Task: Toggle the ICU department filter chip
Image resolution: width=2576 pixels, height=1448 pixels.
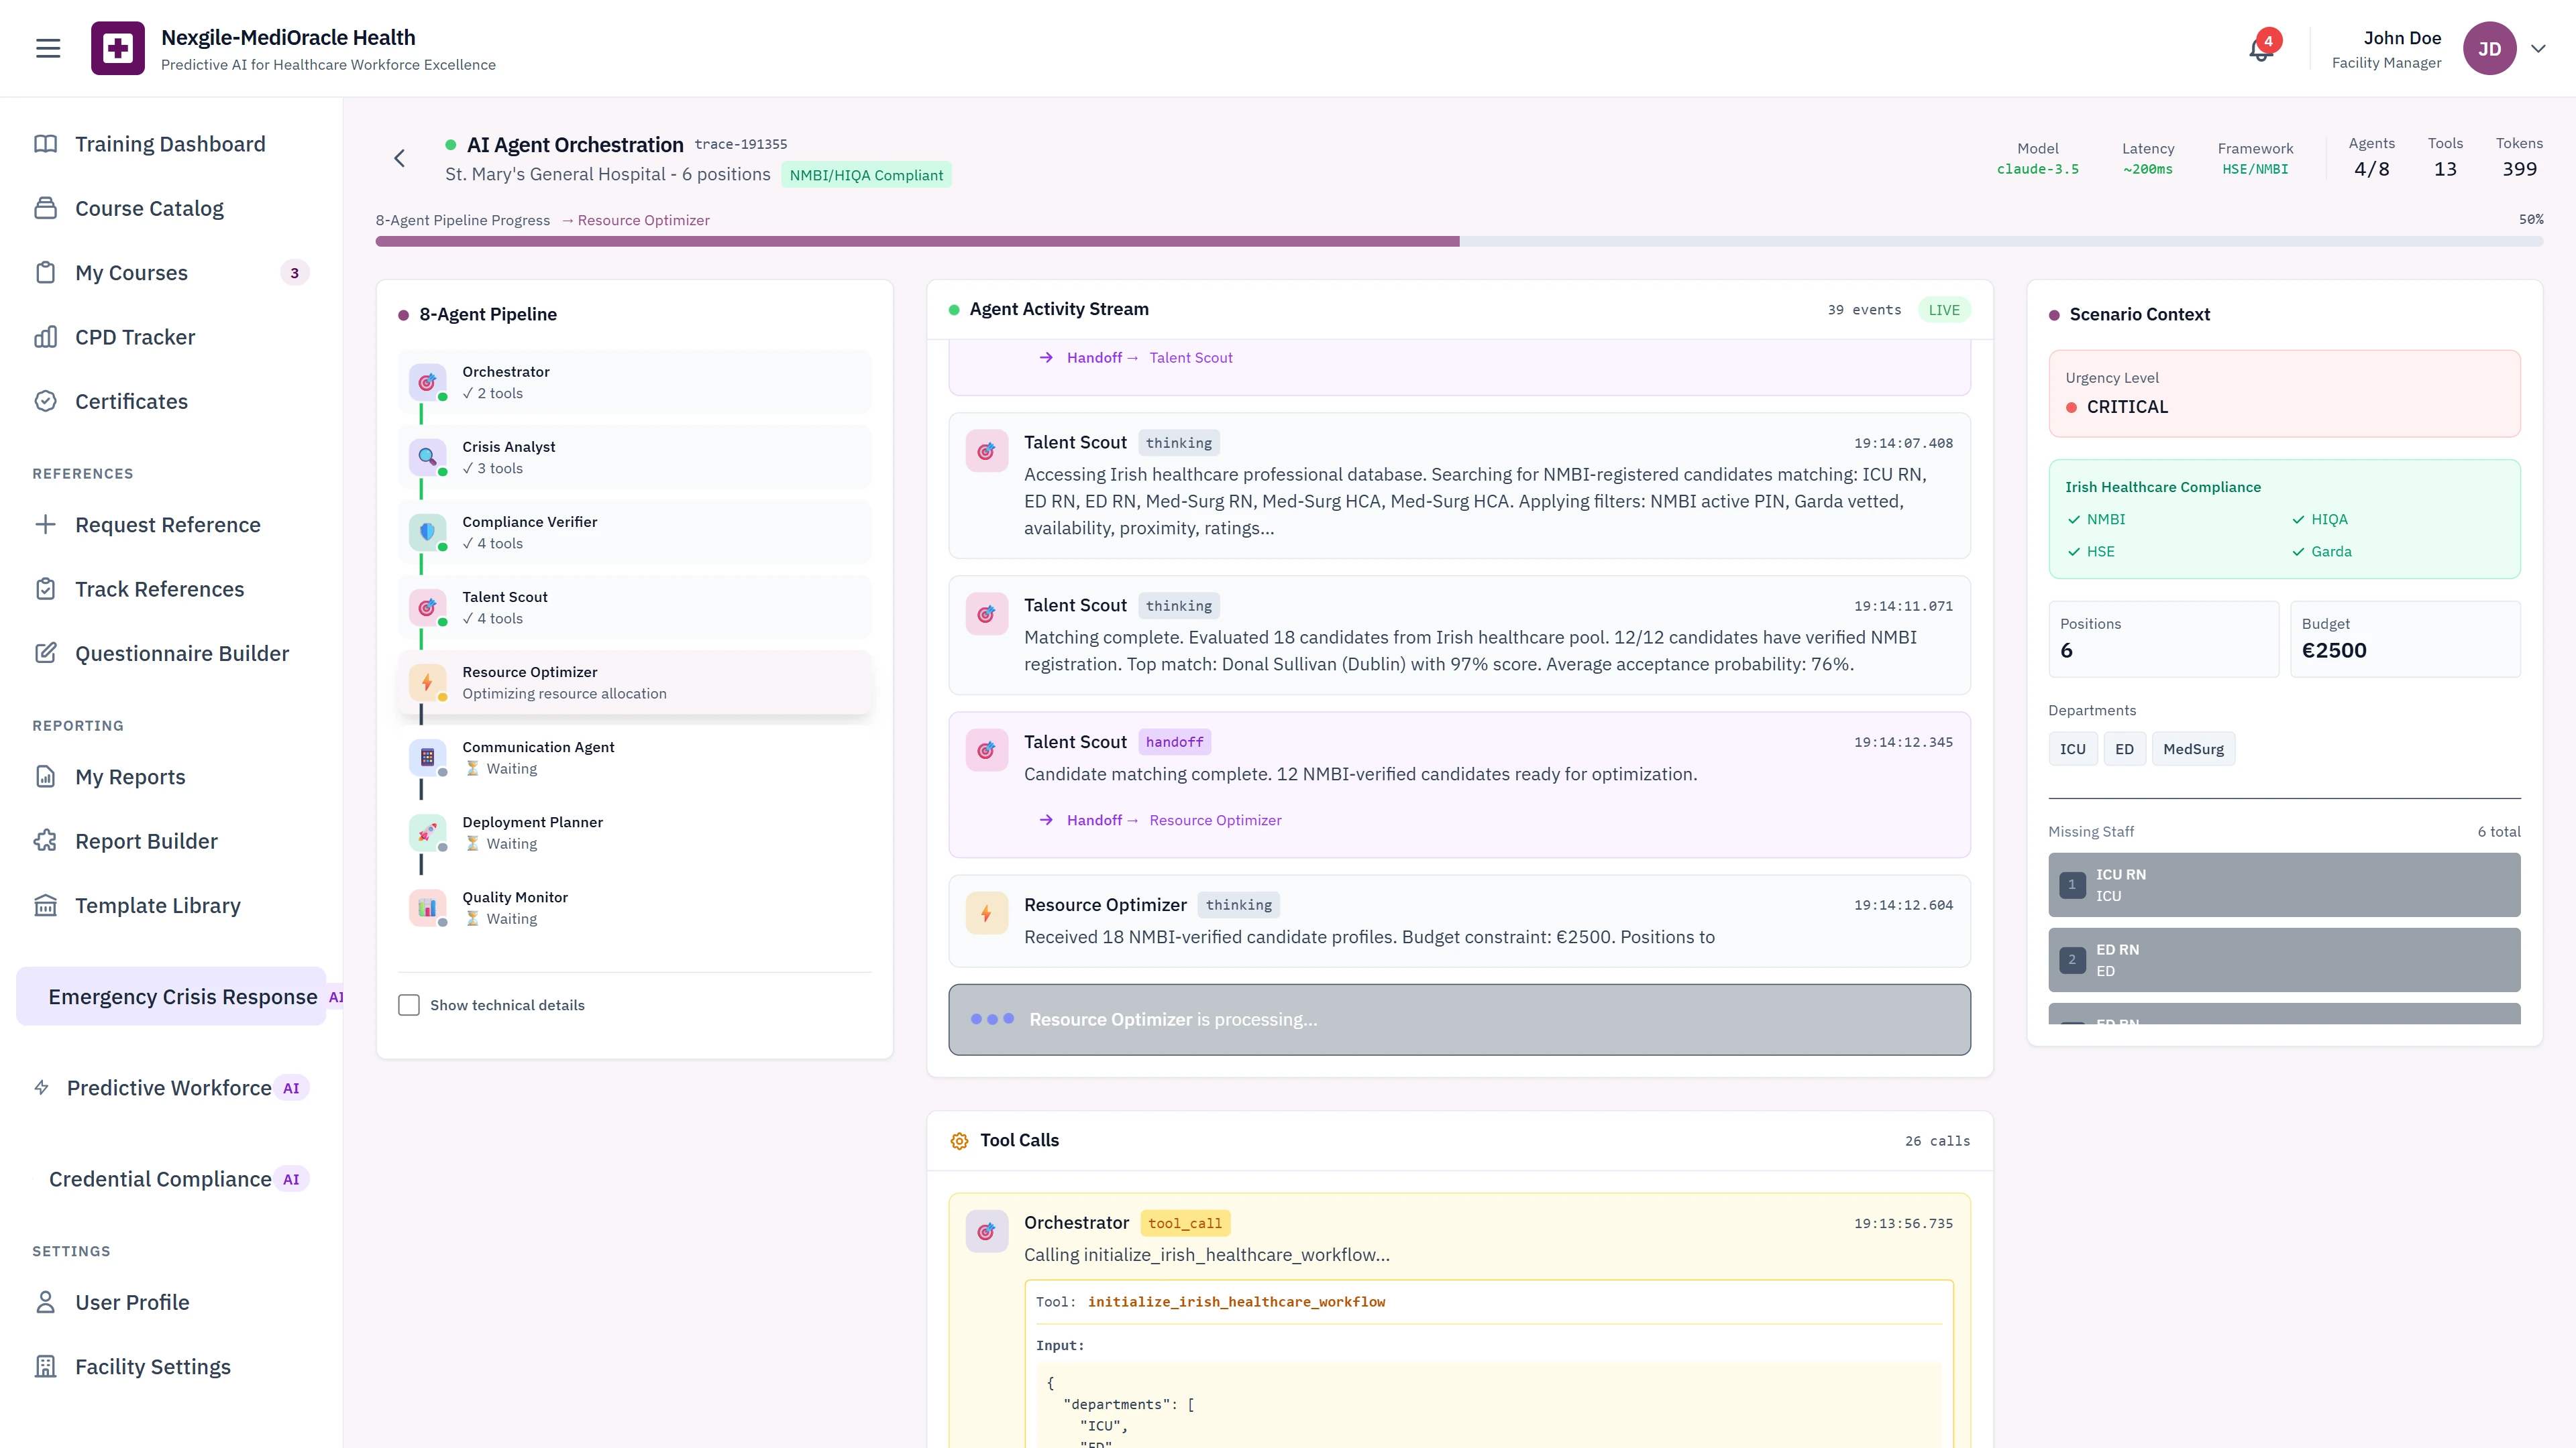Action: (x=2073, y=749)
